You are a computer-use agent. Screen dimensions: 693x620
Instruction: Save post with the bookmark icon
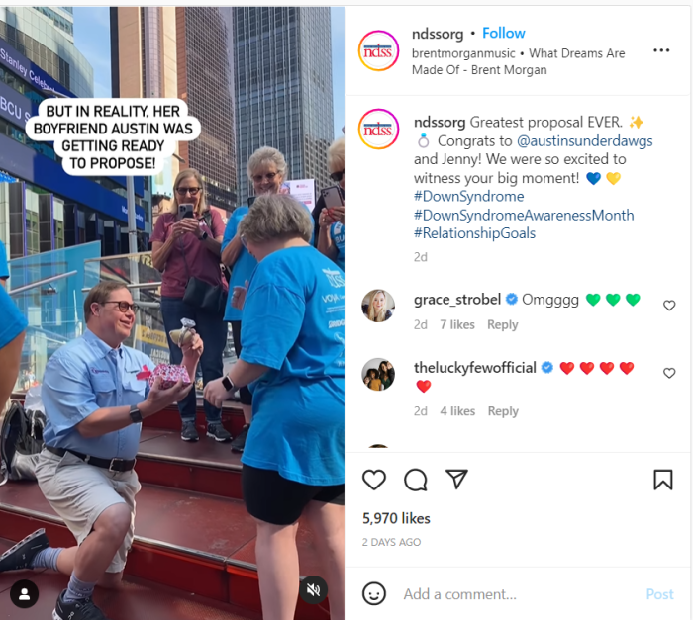663,480
